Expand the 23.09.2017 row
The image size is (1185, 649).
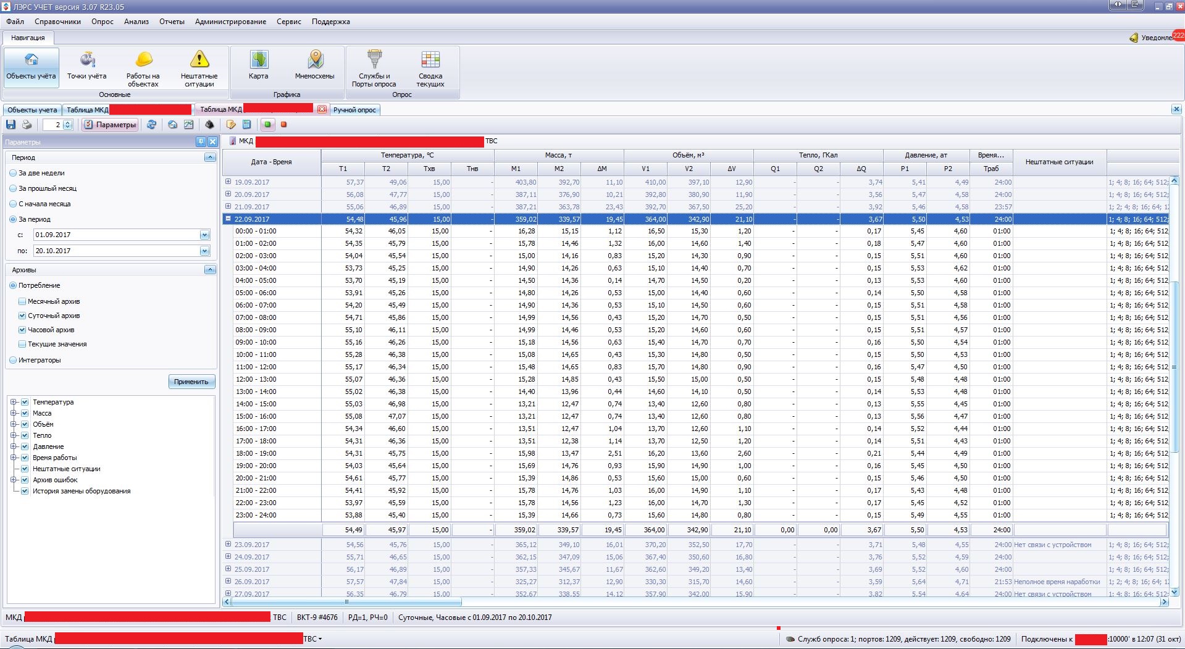228,544
